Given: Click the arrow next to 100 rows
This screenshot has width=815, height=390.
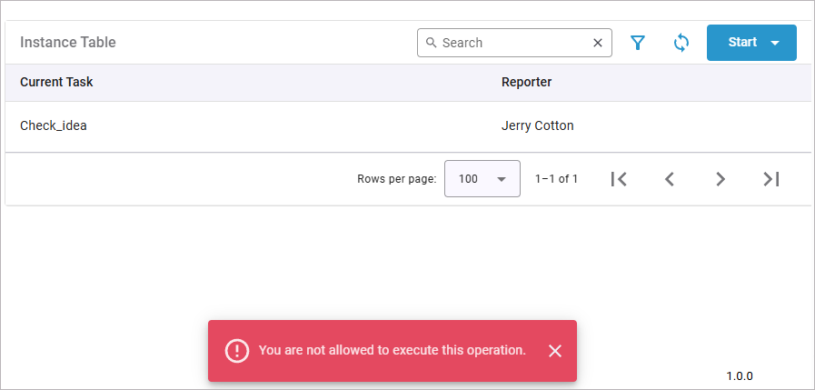Looking at the screenshot, I should [502, 179].
